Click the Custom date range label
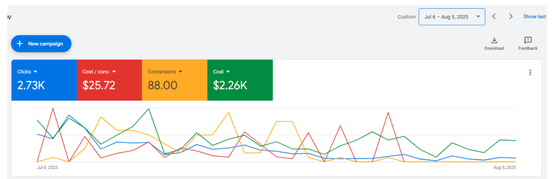Screen dimensions: 557x179 [406, 17]
